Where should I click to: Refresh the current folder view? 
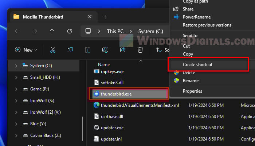pyautogui.click(x=70, y=31)
